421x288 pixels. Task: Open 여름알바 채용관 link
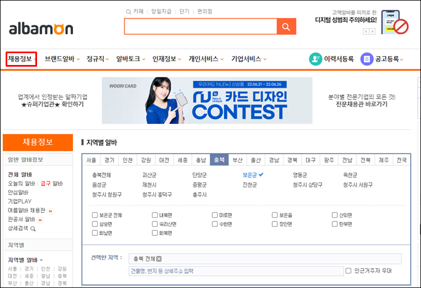click(26, 210)
